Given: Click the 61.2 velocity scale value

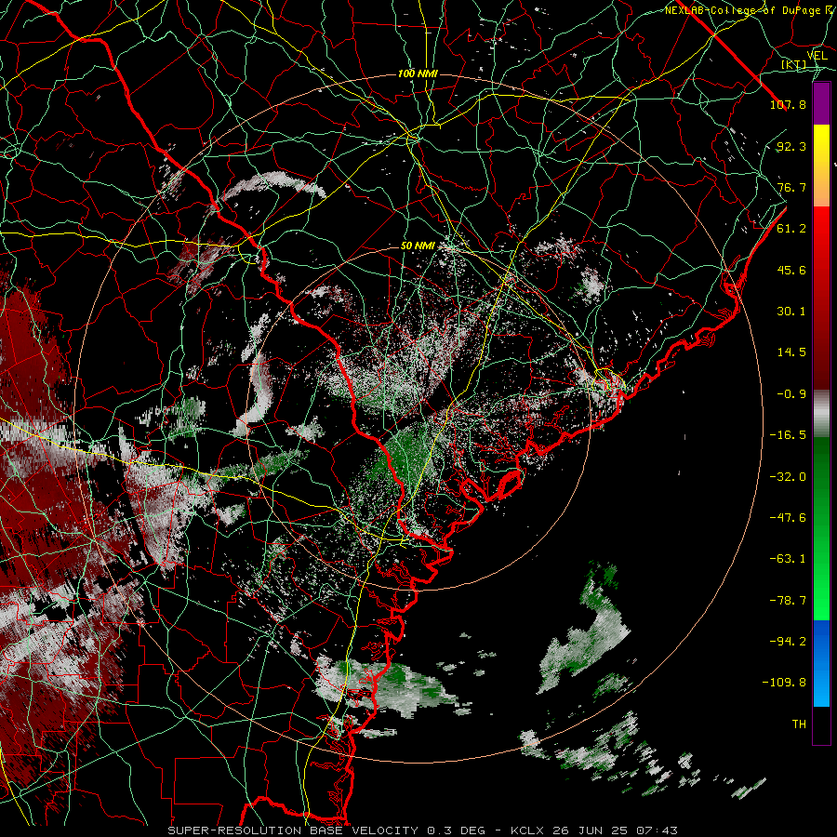Looking at the screenshot, I should point(791,229).
